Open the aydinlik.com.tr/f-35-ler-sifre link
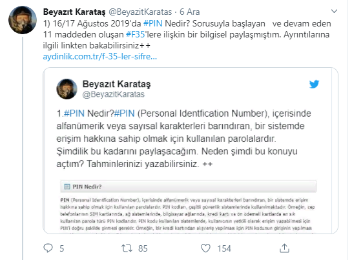This screenshot has height=260, width=352. tap(100, 57)
